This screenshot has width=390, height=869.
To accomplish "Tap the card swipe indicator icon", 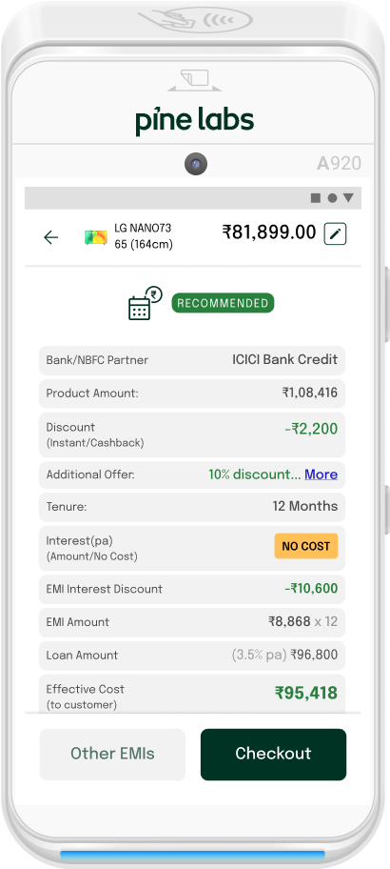I will 195,80.
